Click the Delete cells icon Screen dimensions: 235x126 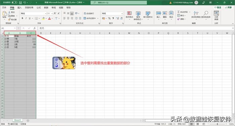click(x=165, y=13)
